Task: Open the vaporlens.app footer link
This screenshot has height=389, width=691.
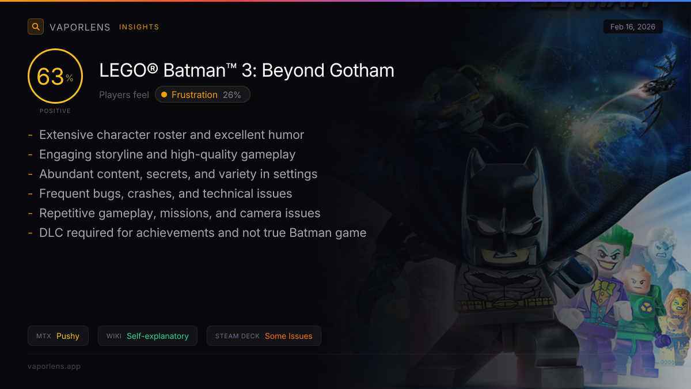Action: (x=54, y=366)
